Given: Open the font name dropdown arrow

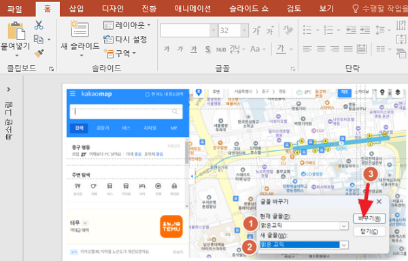Looking at the screenshot, I should tap(214, 31).
